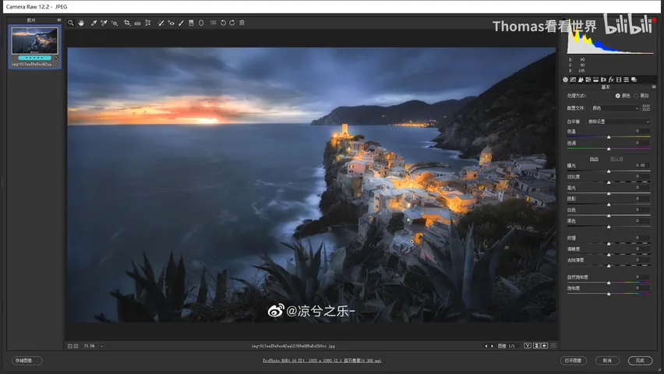Select the Spot Removal tool
This screenshot has height=374, width=664.
click(x=161, y=23)
